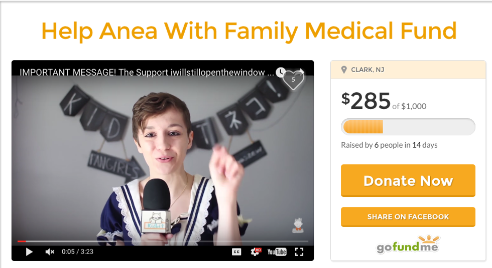Image resolution: width=492 pixels, height=268 pixels.
Task: Click the heart icon showing 5
Action: (x=293, y=80)
